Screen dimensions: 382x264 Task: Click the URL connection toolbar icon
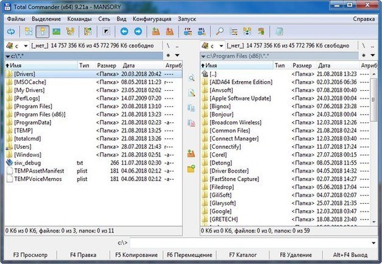201,30
